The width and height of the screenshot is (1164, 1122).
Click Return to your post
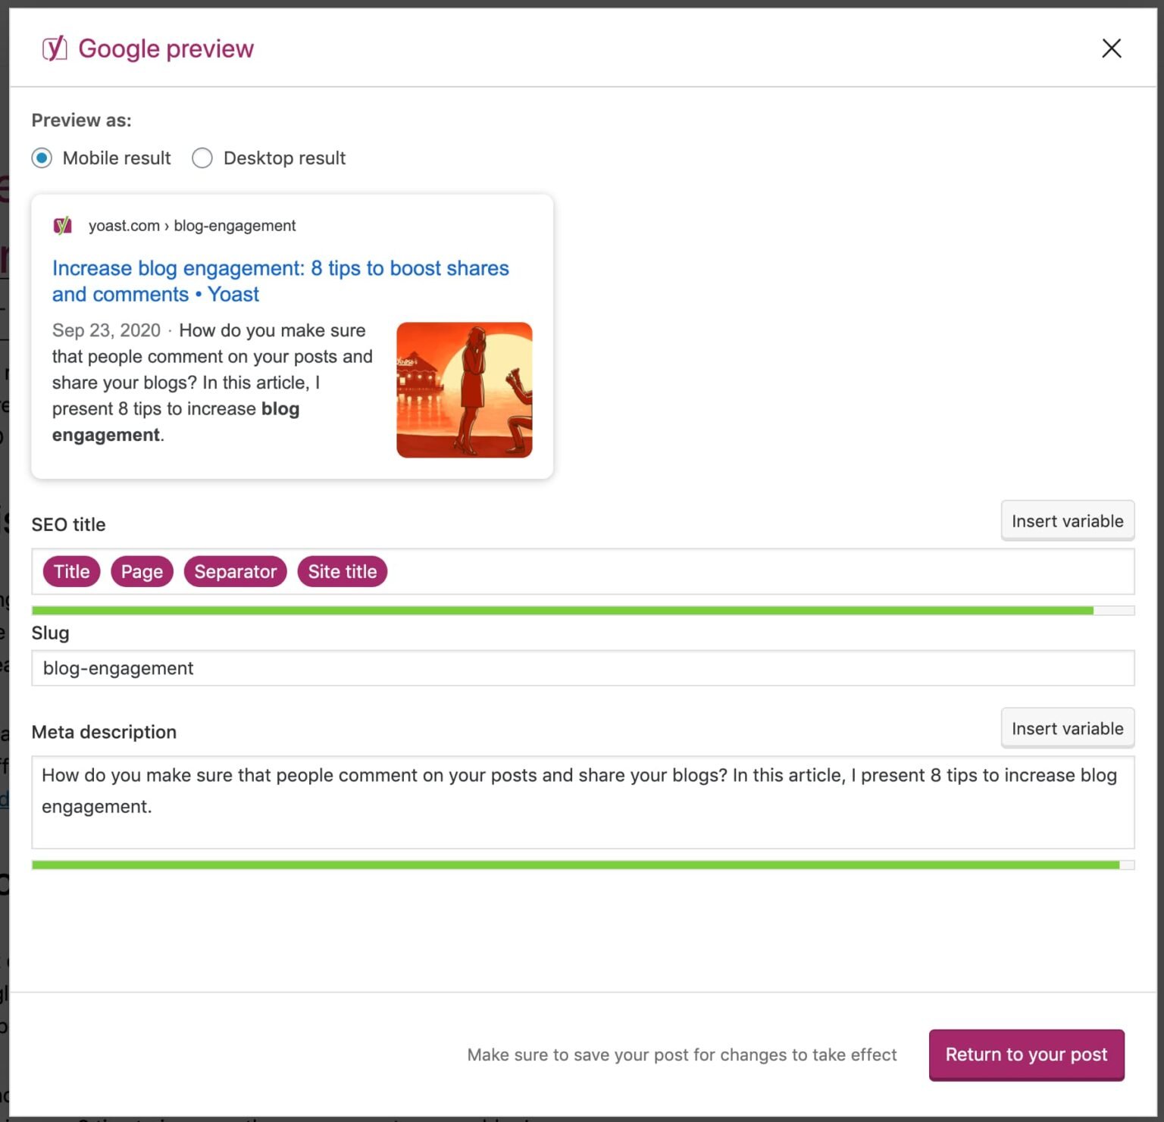[1026, 1055]
